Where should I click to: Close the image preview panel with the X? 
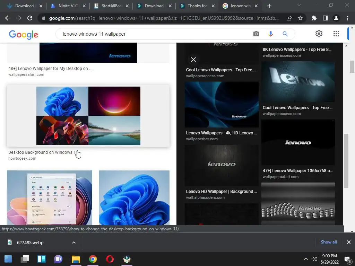point(193,60)
